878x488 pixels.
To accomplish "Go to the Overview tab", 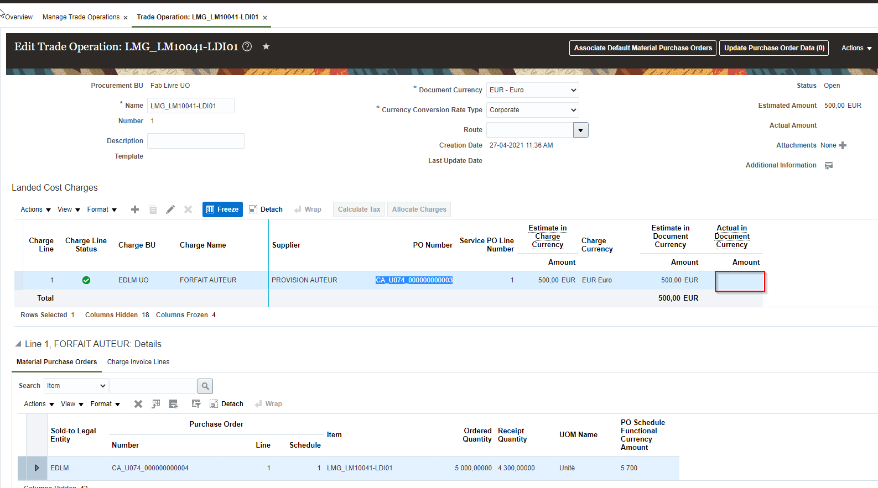I will (x=19, y=17).
